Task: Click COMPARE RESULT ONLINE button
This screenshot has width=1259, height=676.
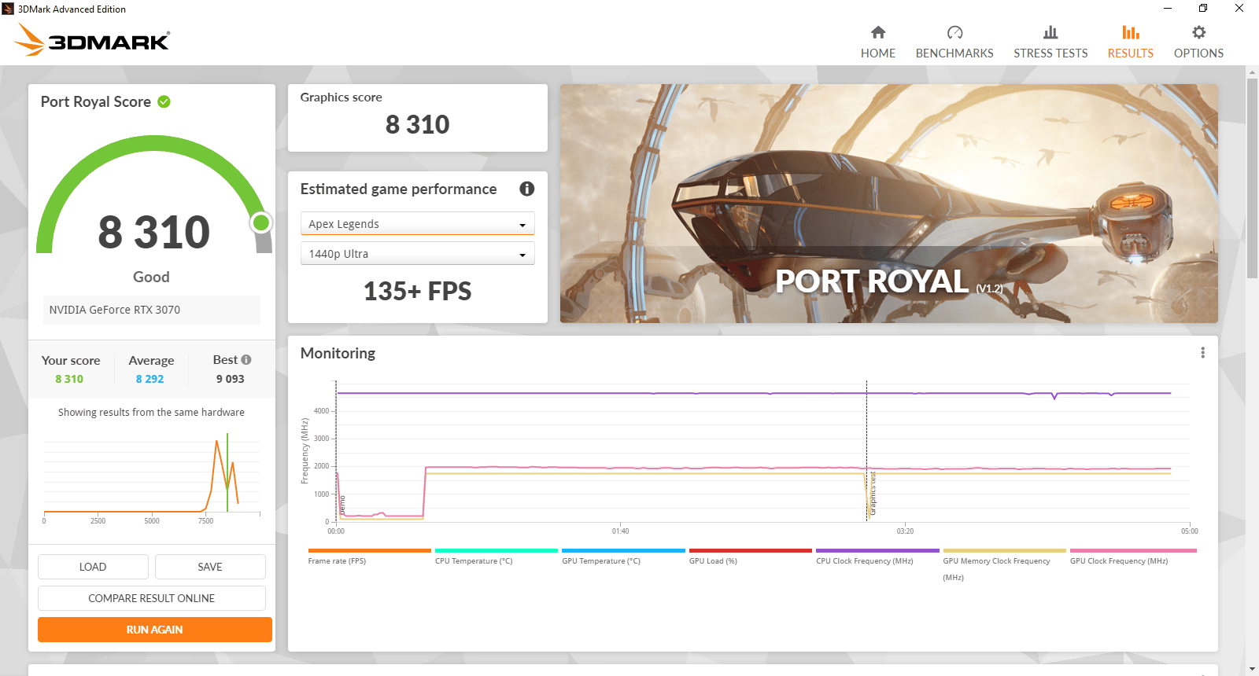Action: pos(152,598)
